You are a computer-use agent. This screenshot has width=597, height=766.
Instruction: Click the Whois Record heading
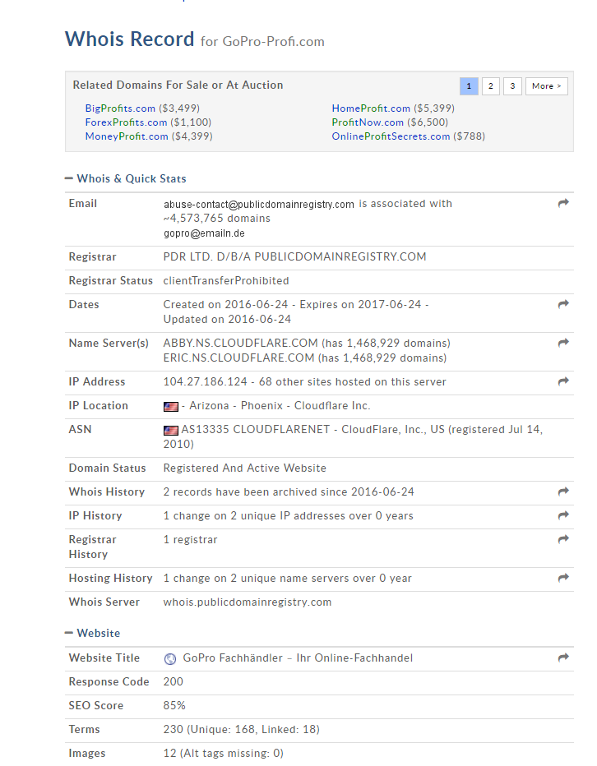point(130,39)
